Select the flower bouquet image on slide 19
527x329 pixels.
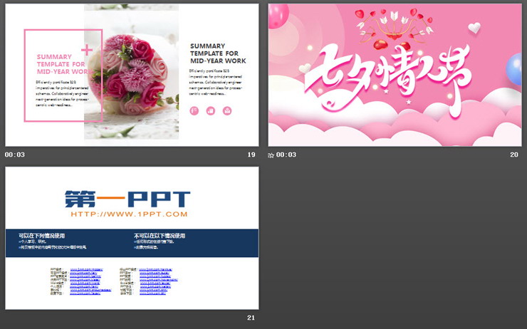pos(132,71)
